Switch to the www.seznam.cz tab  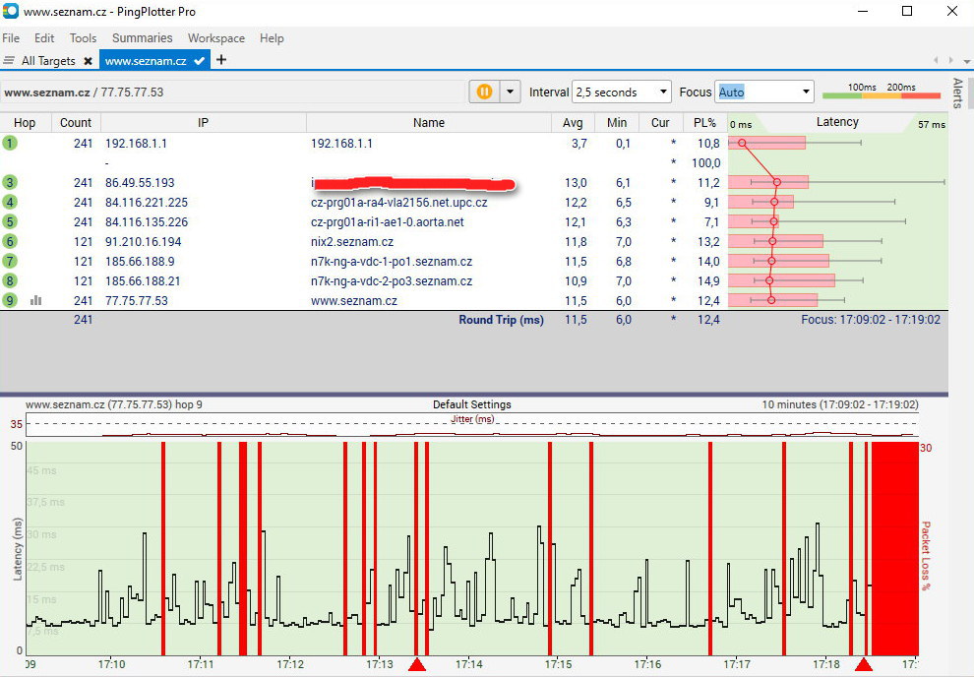tap(146, 61)
